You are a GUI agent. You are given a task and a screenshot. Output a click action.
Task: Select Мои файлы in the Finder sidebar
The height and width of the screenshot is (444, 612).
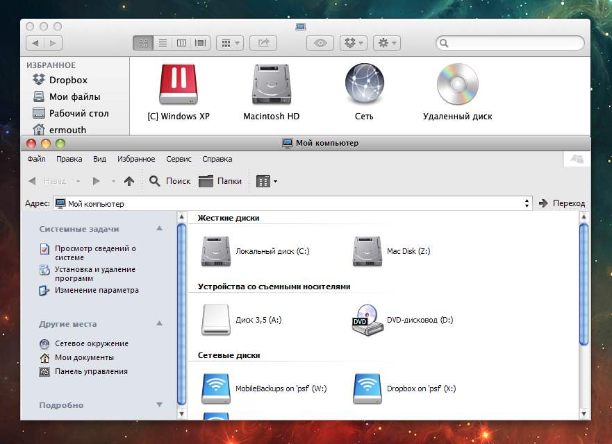pos(67,96)
